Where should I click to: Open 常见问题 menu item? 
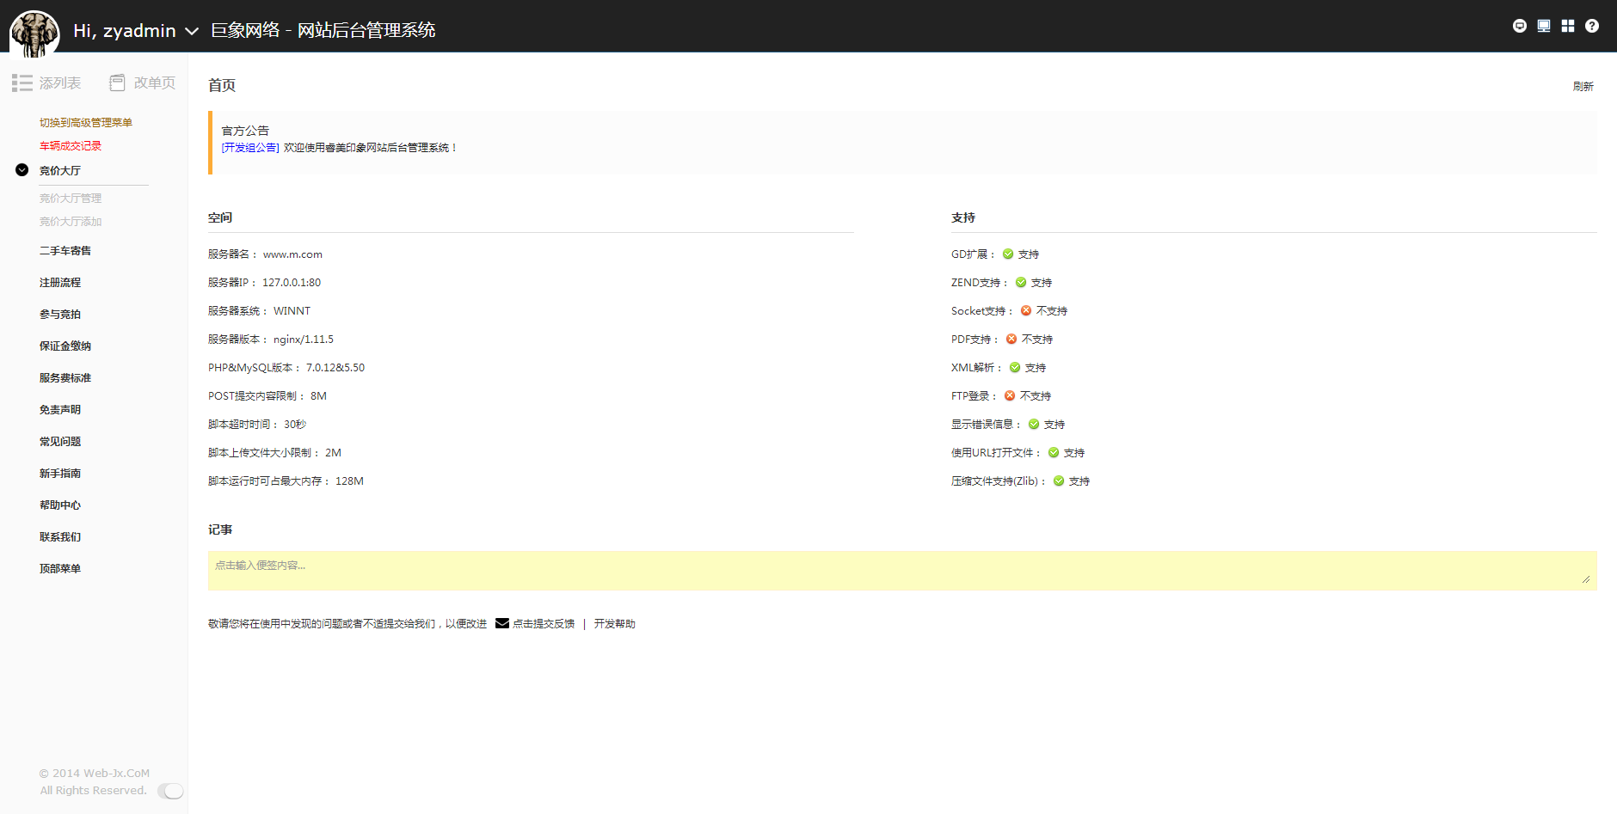(60, 442)
